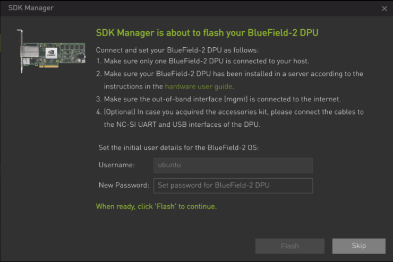Click instruction step 2 about server installation
The width and height of the screenshot is (393, 262).
click(x=233, y=74)
